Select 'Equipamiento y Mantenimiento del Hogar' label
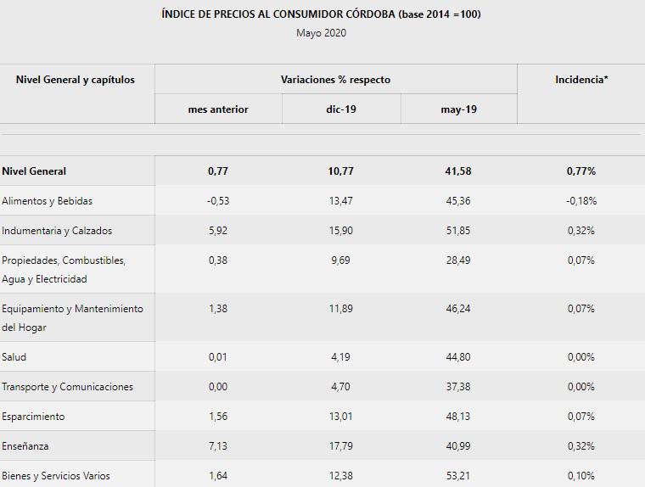The width and height of the screenshot is (645, 487). [72, 318]
